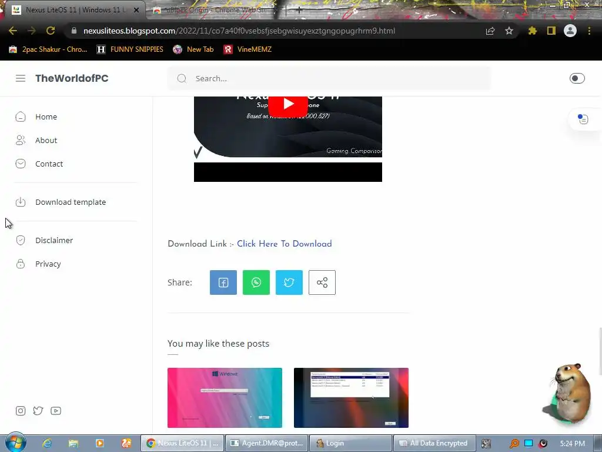The height and width of the screenshot is (452, 602).
Task: Open Windows Explorer folder on taskbar
Action: 73,443
